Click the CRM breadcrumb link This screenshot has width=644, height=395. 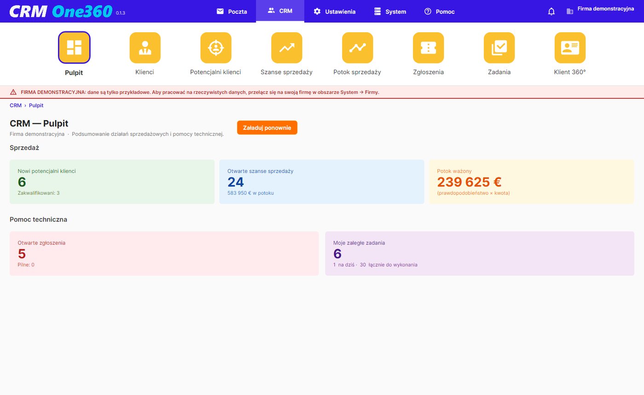(16, 105)
